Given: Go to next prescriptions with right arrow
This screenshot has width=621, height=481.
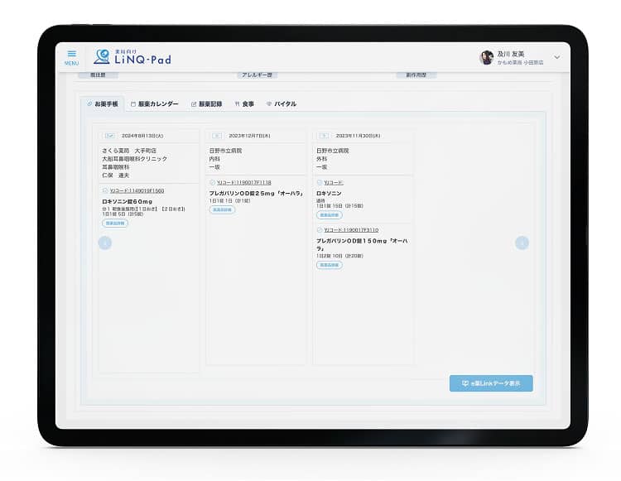Looking at the screenshot, I should [x=522, y=243].
